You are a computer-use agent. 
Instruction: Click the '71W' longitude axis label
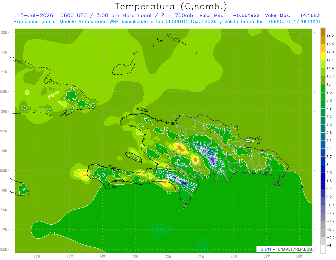tap(201, 256)
